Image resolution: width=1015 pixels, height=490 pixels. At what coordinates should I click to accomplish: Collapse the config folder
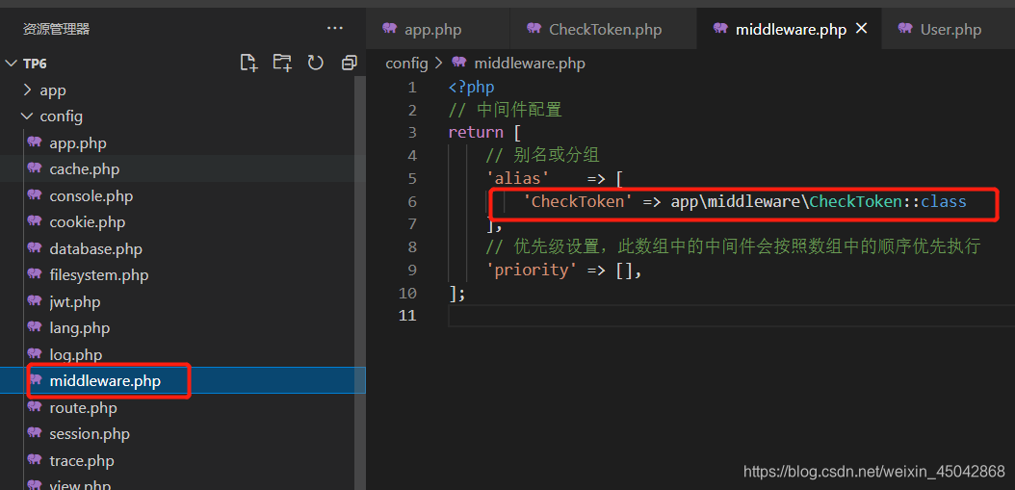point(61,116)
